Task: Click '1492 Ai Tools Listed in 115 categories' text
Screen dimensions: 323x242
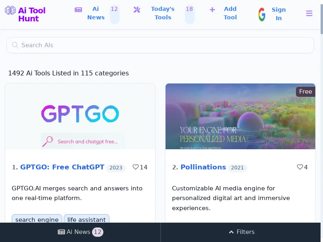Action: (x=68, y=73)
